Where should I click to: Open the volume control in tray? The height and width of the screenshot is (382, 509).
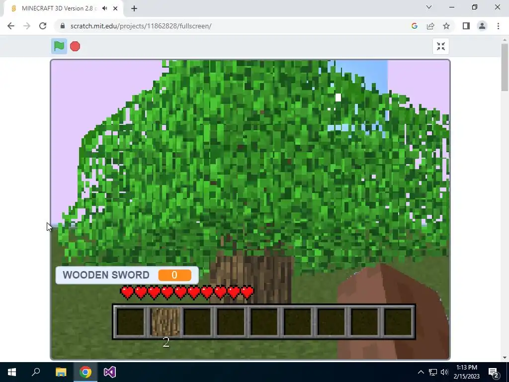coord(444,372)
